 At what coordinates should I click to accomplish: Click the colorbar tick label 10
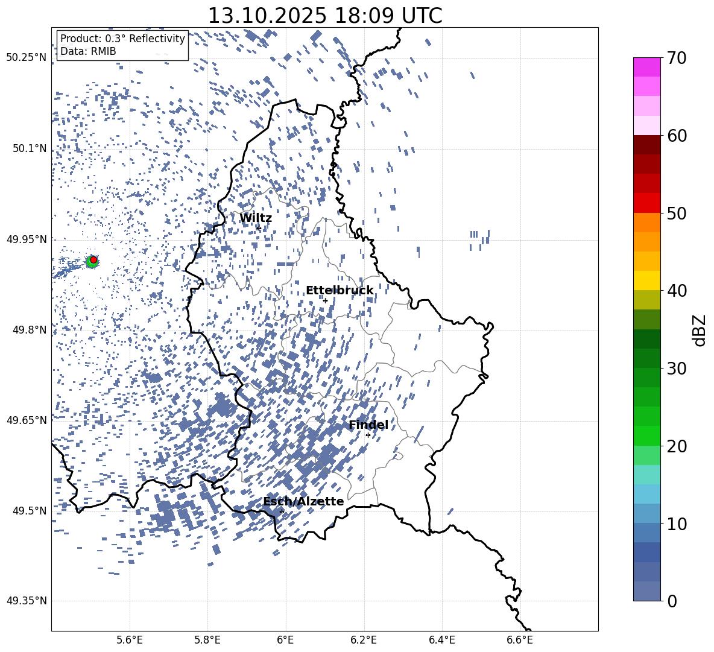tap(677, 524)
